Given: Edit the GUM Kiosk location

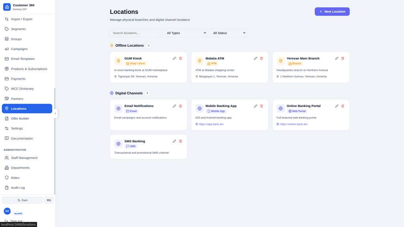Looking at the screenshot, I should [174, 58].
